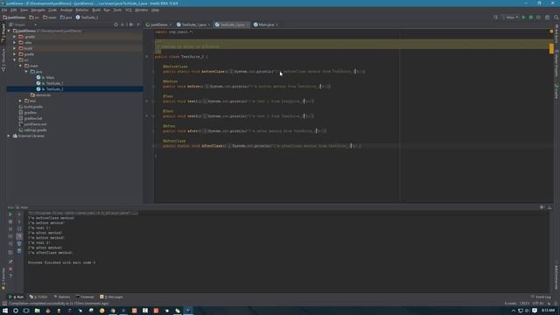This screenshot has height=315, width=560.
Task: Expand the .gradle folder in project tree
Action: tap(15, 37)
